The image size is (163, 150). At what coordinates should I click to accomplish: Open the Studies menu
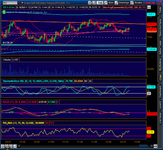tap(137, 2)
